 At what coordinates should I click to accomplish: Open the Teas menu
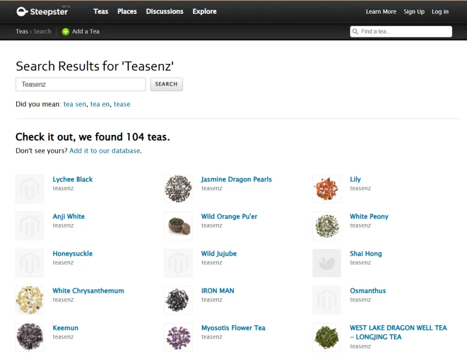[x=101, y=11]
